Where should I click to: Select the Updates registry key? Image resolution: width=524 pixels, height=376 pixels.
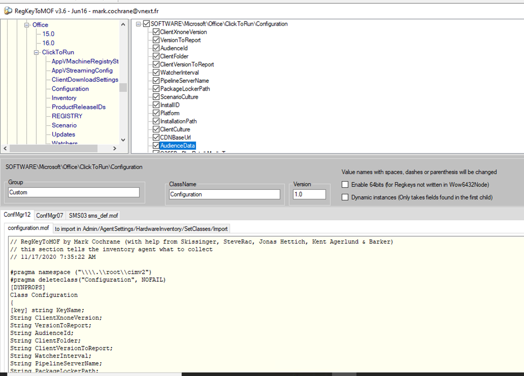[x=63, y=135]
